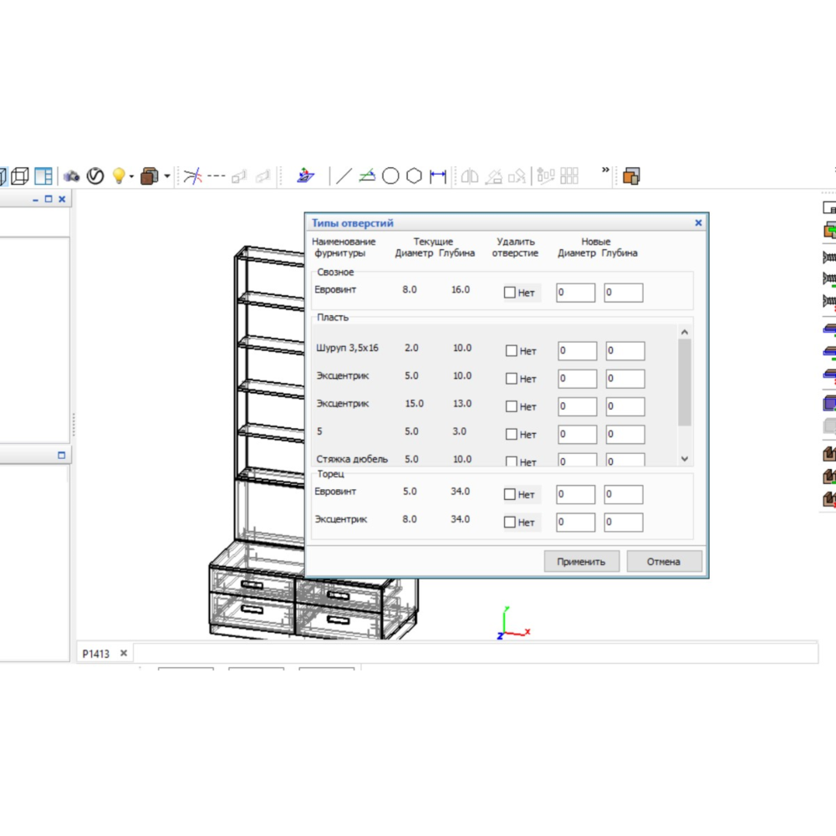836x836 pixels.
Task: Check delete hole for Шуруп 3,5x16
Action: pos(512,351)
